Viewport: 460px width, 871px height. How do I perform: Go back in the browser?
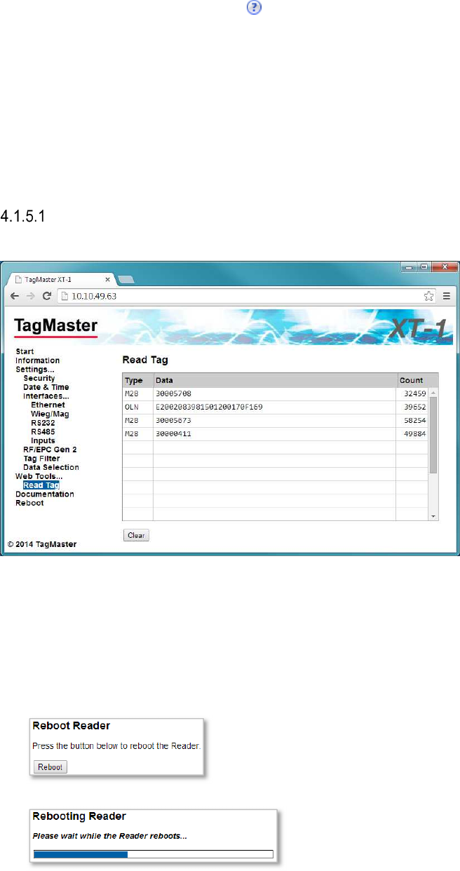[x=15, y=296]
